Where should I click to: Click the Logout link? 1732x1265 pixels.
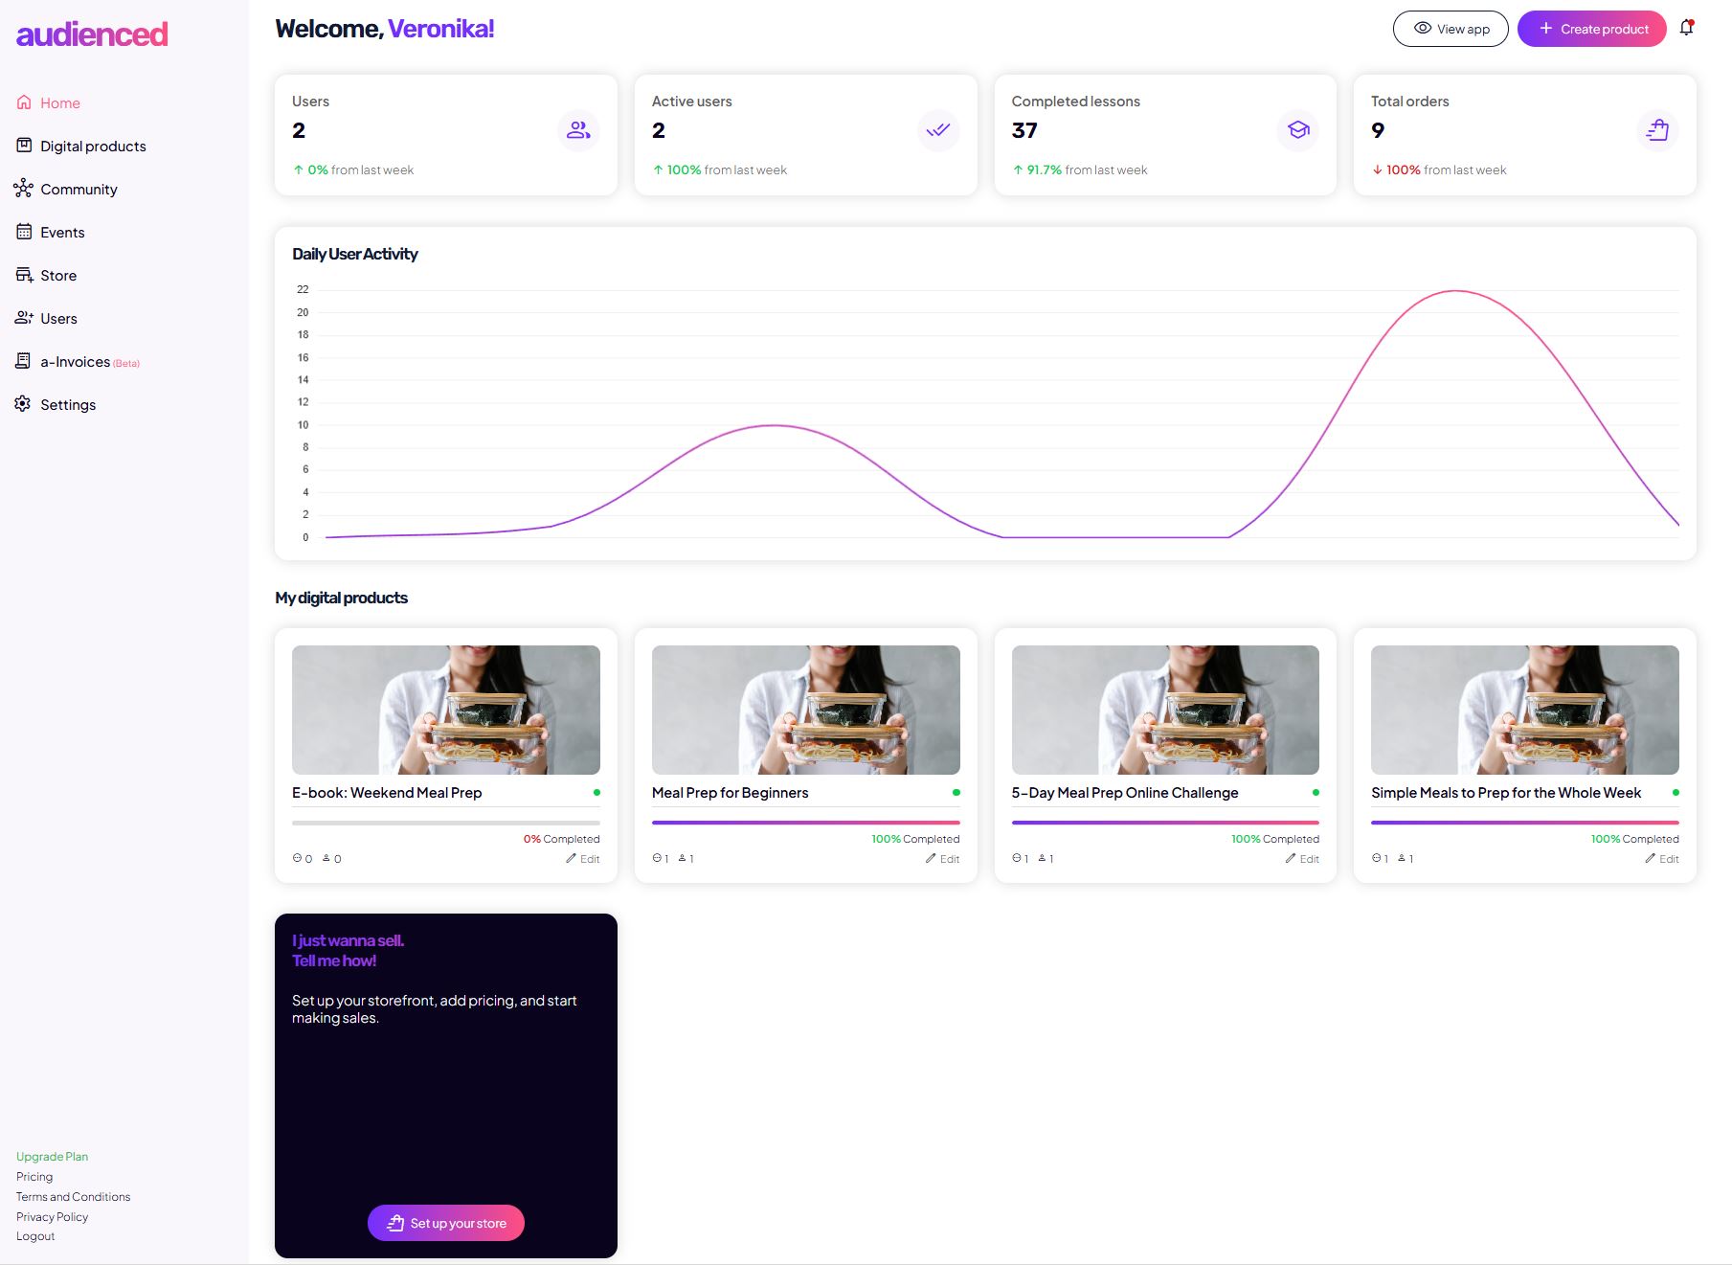(x=35, y=1236)
